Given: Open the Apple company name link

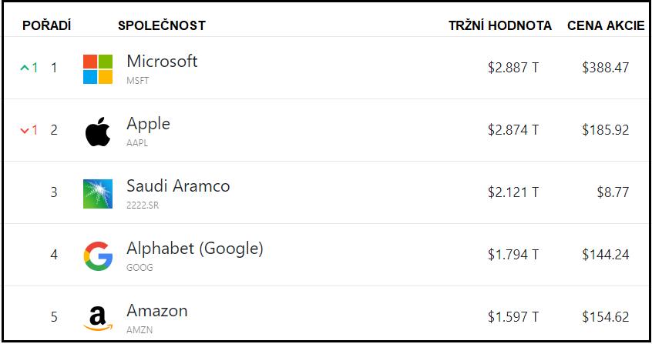Looking at the screenshot, I should click(149, 124).
